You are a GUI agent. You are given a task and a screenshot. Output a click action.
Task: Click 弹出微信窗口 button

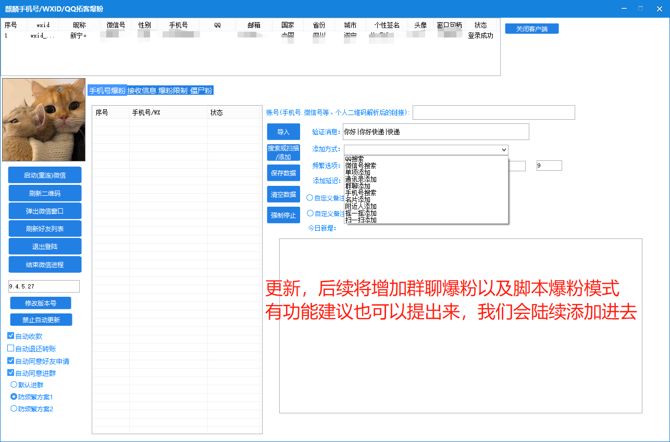(45, 211)
